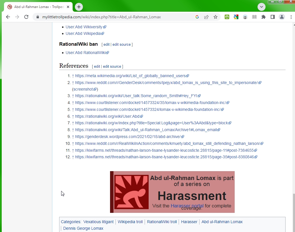
Task: Select the Abd ul-Rahman Lomax Trollpedia tab
Action: click(x=39, y=7)
